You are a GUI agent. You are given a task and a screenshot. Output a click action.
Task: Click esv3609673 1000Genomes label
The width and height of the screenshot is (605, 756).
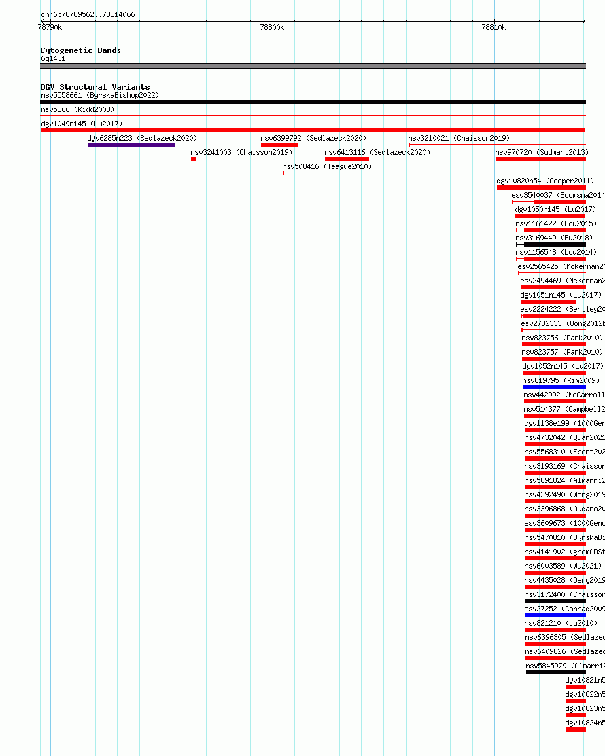point(564,524)
